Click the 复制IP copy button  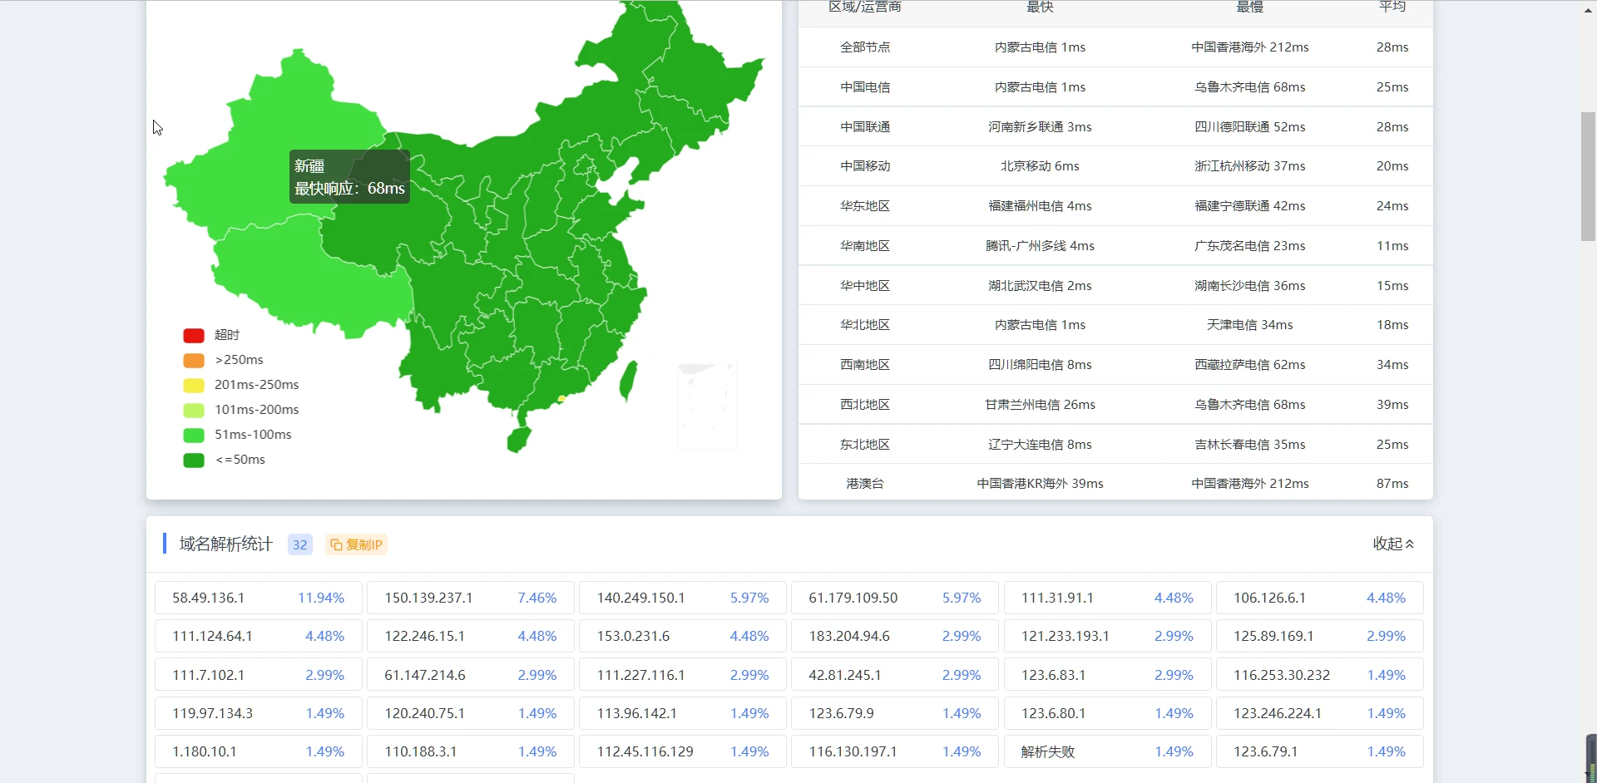pos(356,544)
